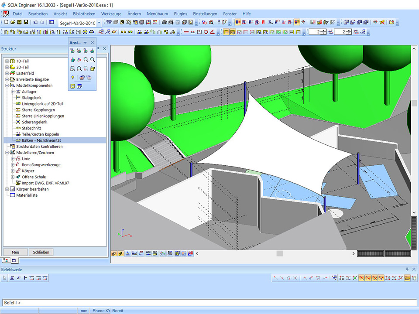Screen dimensions: 419x314
Task: Open the project dropdown Segel1-Var3c-2010
Action: pyautogui.click(x=99, y=23)
